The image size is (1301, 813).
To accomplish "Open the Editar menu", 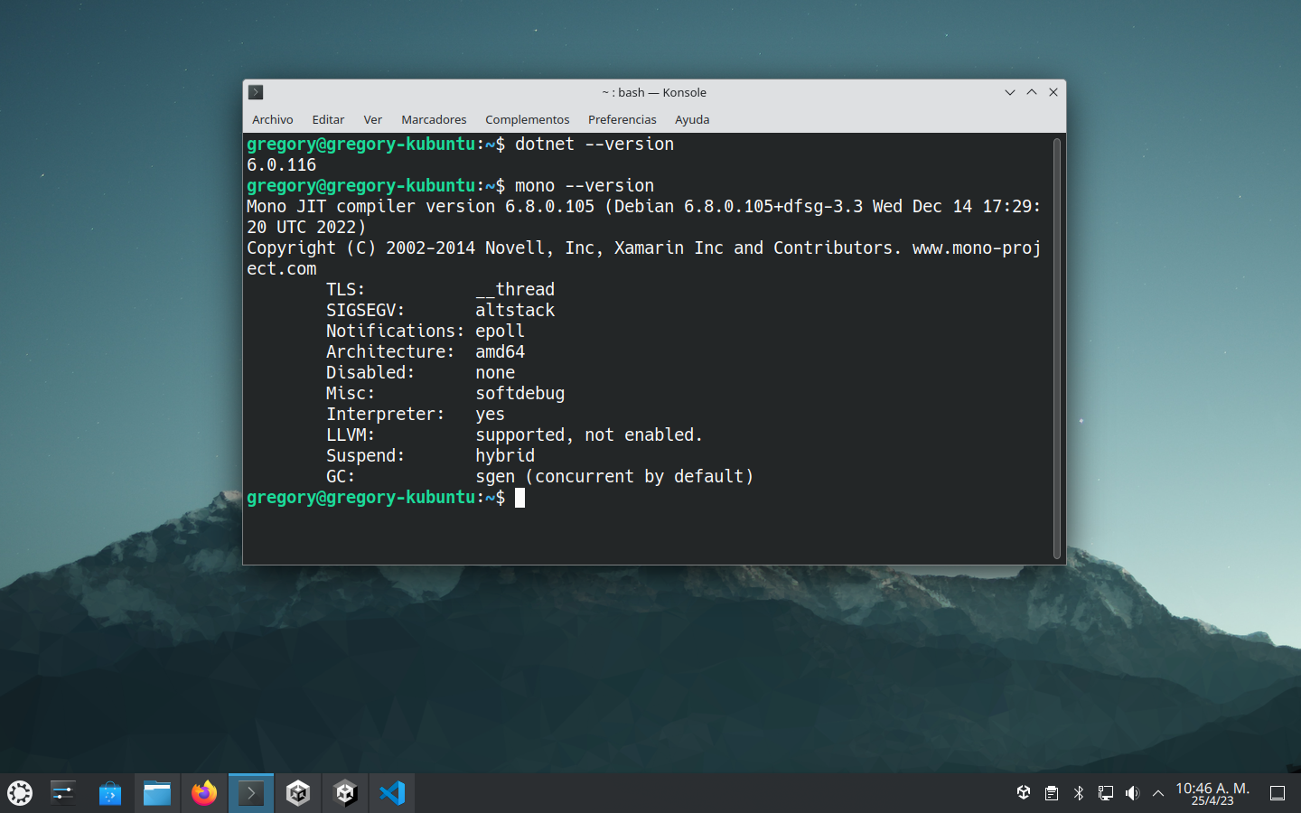I will coord(328,119).
